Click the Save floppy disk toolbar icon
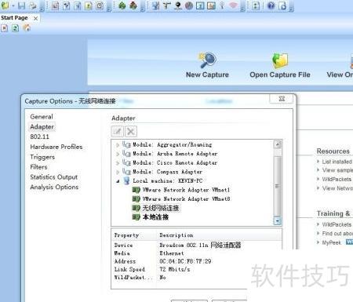353x302 pixels. click(21, 5)
